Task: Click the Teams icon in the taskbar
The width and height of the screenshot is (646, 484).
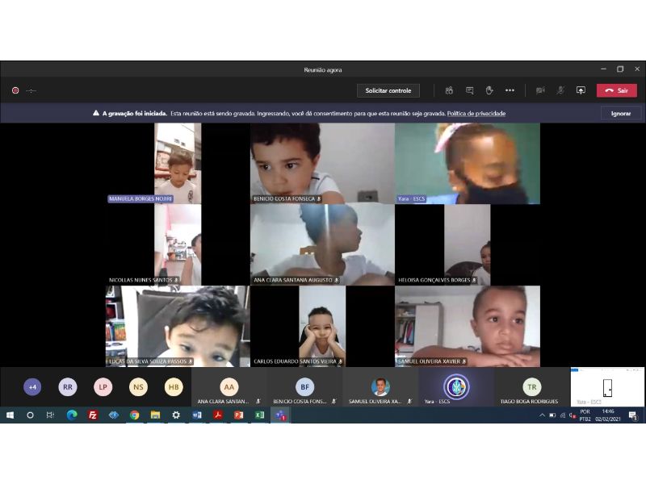Action: tap(280, 415)
